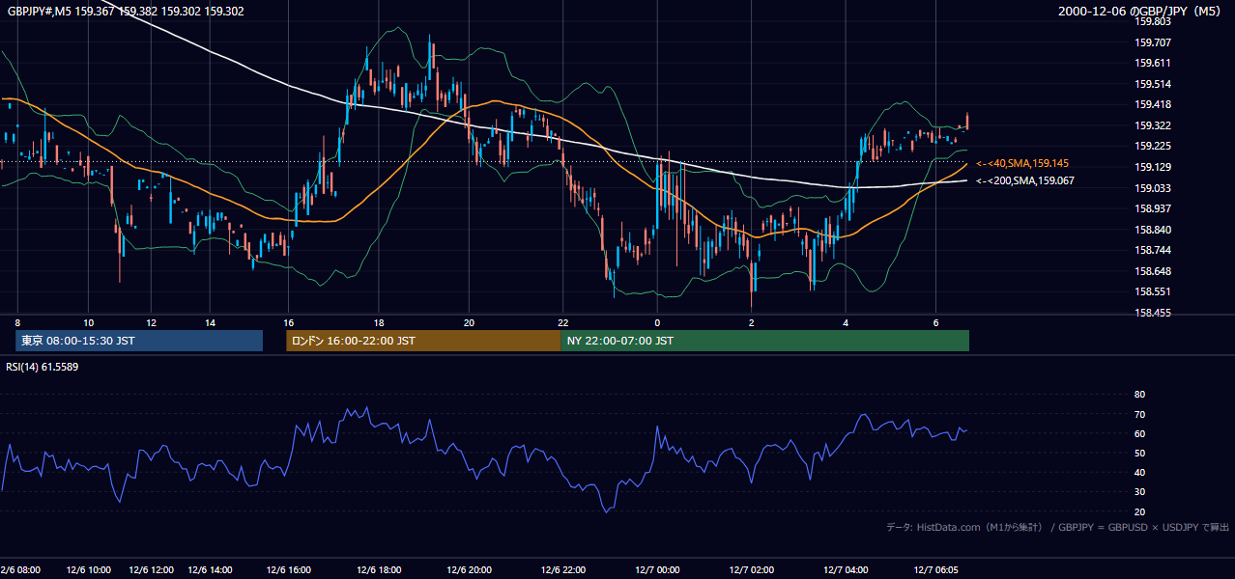1235x579 pixels.
Task: Click price axis value 159.033
Action: pos(1153,188)
